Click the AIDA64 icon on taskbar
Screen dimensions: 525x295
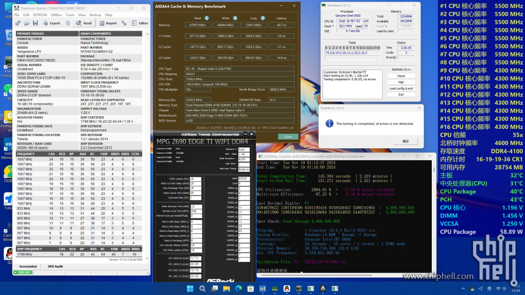262,289
